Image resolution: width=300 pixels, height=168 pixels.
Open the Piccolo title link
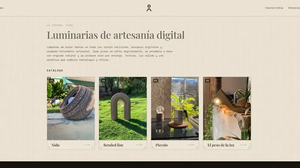point(162,145)
